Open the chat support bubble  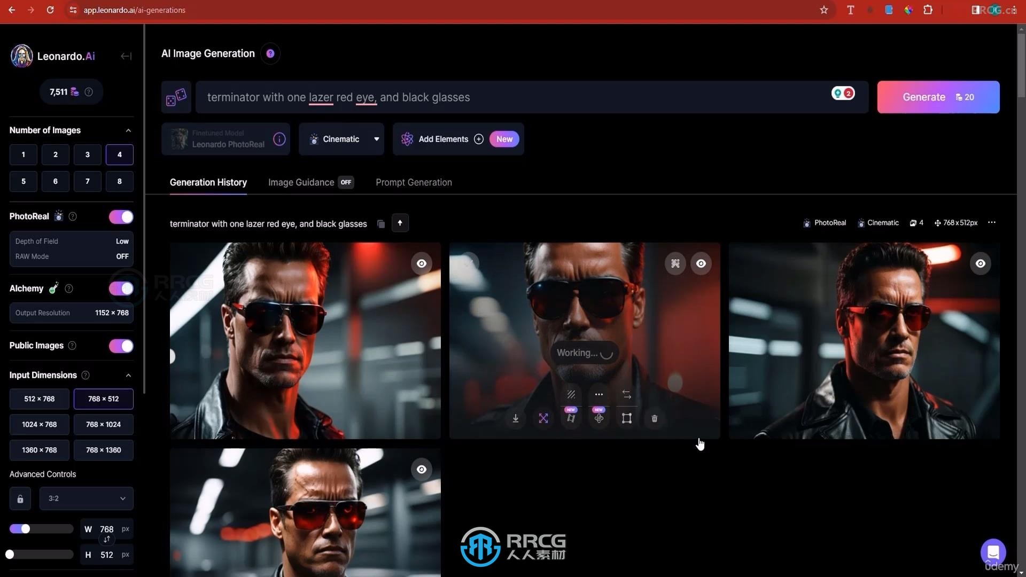[993, 551]
